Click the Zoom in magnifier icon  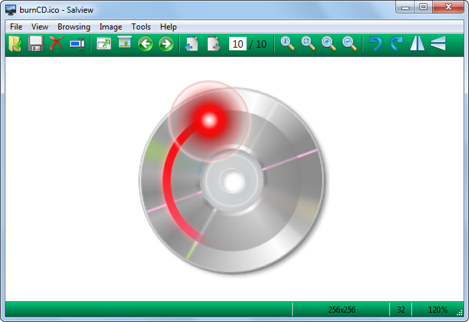[328, 44]
